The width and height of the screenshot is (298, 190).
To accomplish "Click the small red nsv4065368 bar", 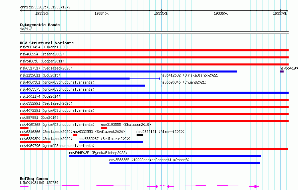I will 24,128.
